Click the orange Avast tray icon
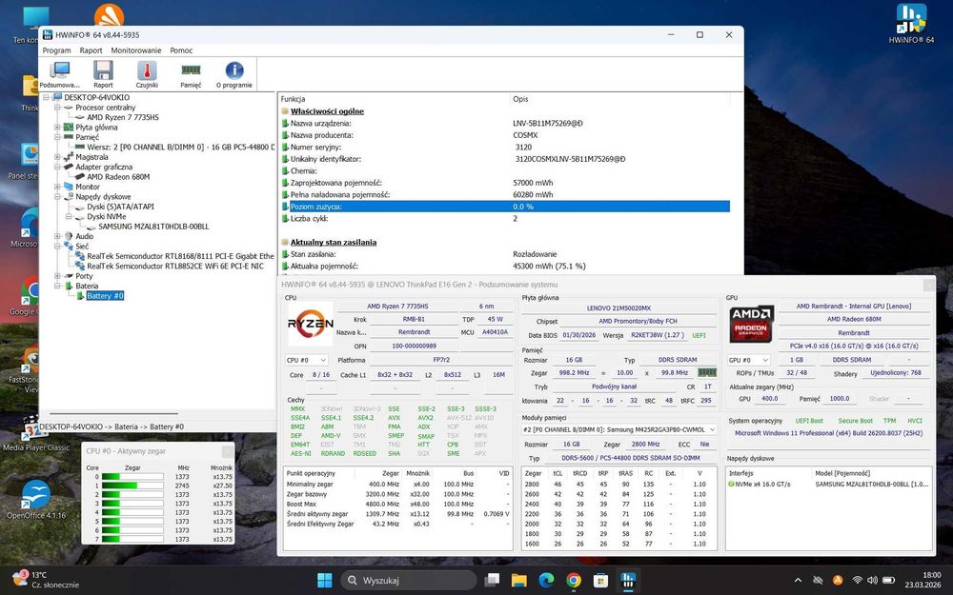Image resolution: width=953 pixels, height=595 pixels. [x=838, y=581]
